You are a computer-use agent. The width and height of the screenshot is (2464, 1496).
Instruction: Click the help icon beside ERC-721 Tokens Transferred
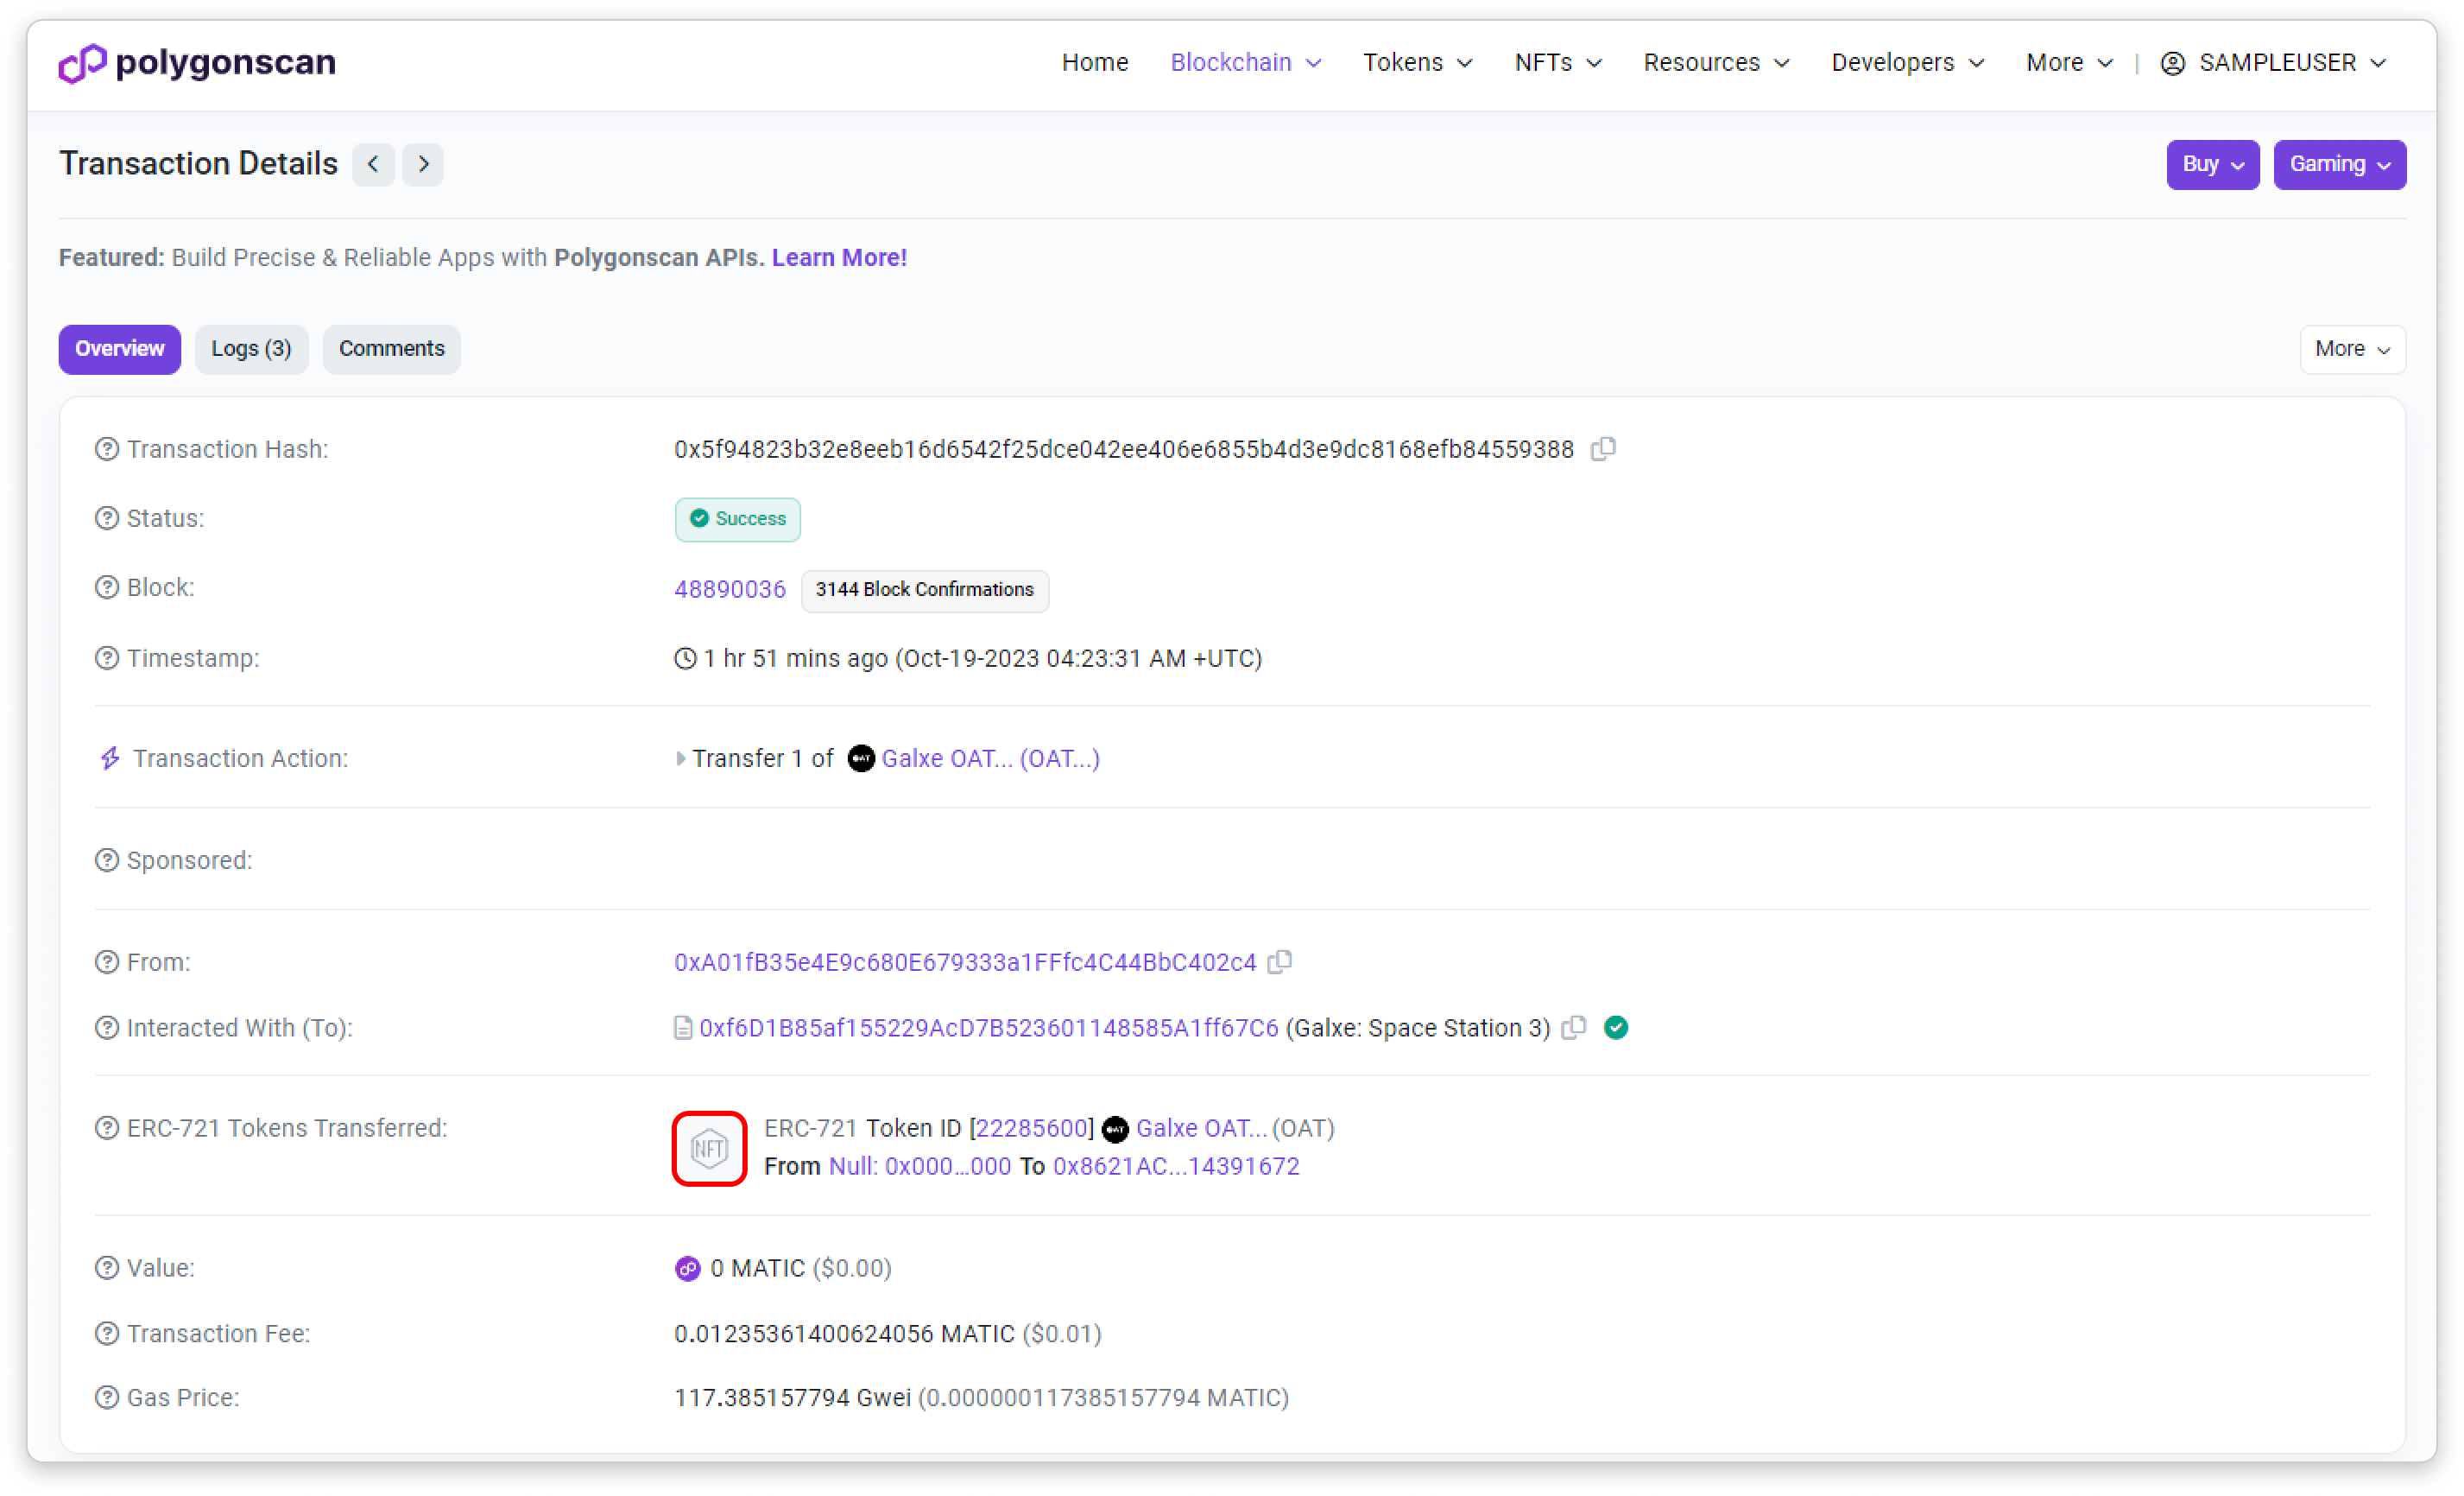point(107,1128)
